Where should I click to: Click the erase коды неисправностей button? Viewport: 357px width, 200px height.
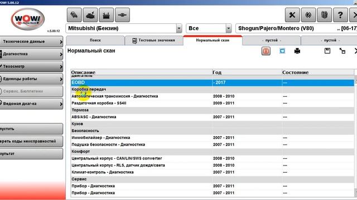31,141
